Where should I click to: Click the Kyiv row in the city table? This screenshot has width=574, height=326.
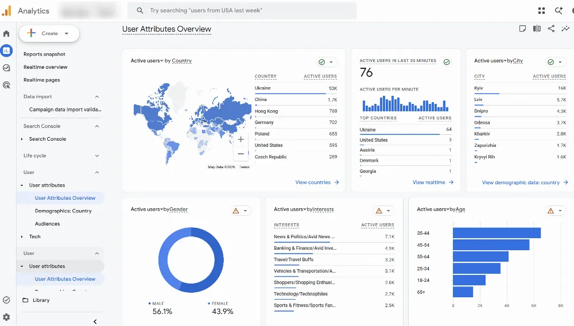click(520, 88)
